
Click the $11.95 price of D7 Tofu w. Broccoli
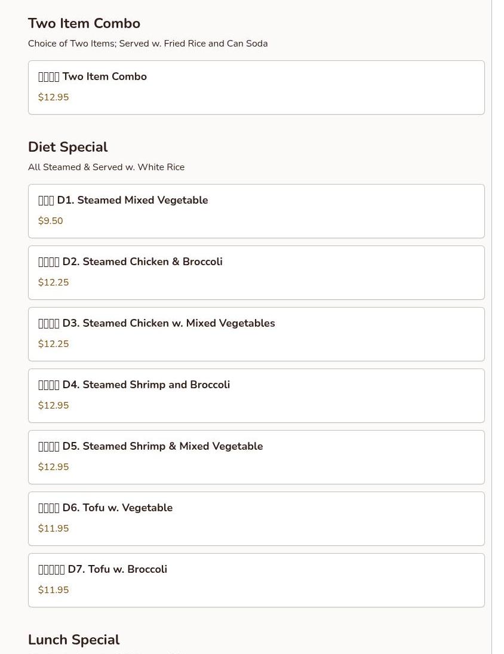[x=53, y=589]
